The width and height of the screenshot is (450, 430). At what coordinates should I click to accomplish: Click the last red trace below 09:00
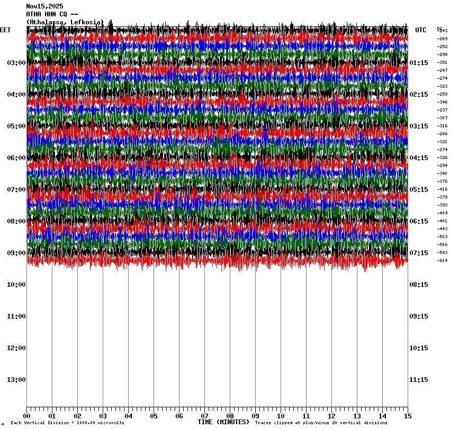217,260
